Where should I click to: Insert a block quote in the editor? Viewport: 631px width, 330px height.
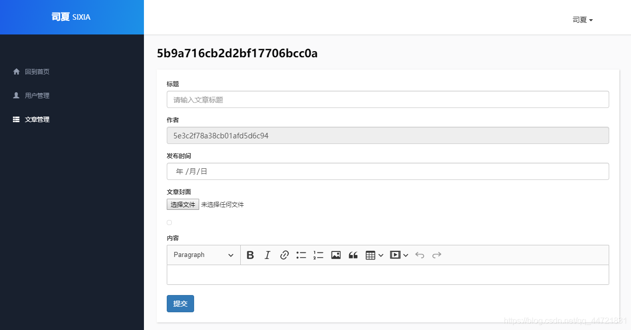(x=353, y=255)
